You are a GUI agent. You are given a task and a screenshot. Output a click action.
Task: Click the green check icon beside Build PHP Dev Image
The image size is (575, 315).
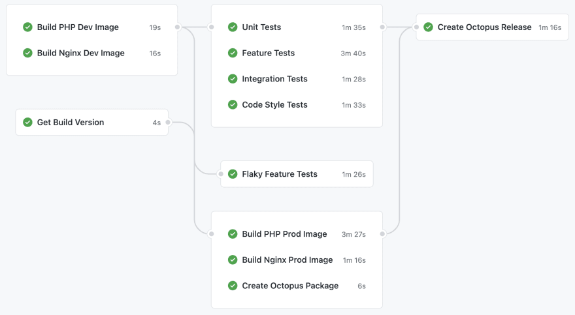click(x=27, y=27)
